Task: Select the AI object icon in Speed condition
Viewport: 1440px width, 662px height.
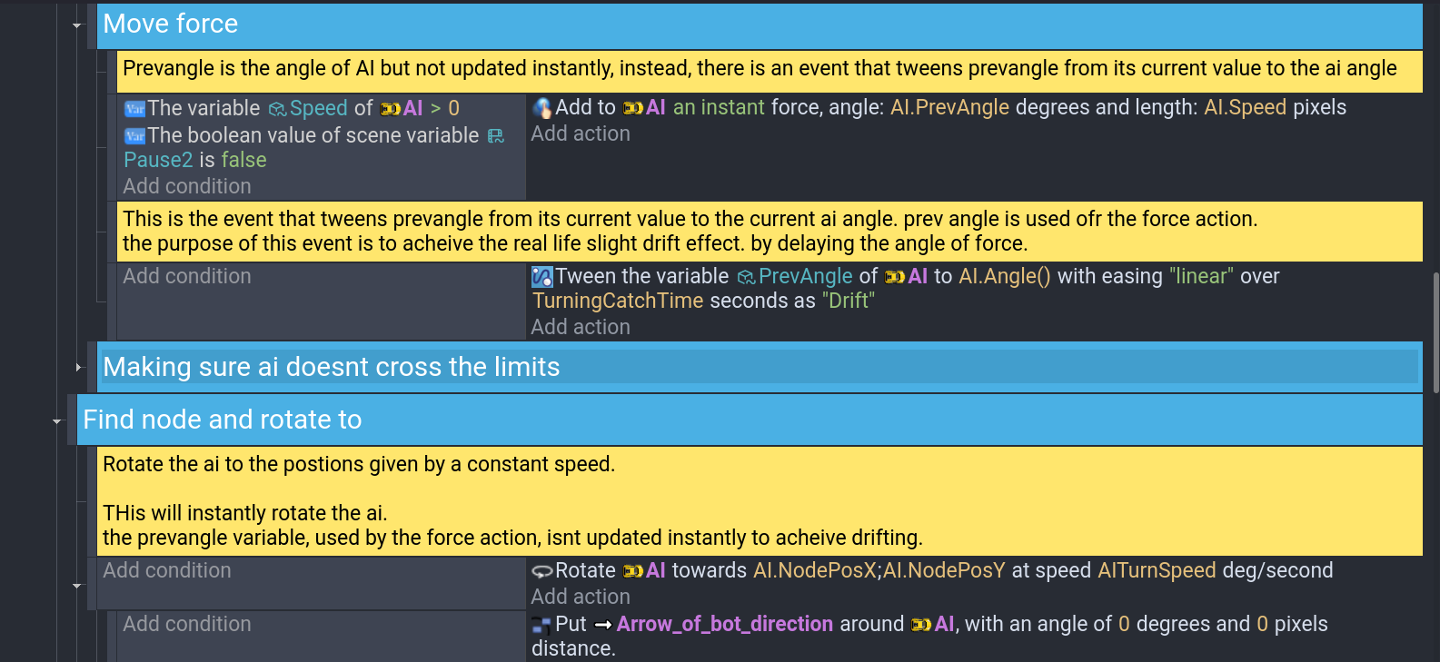Action: (391, 109)
